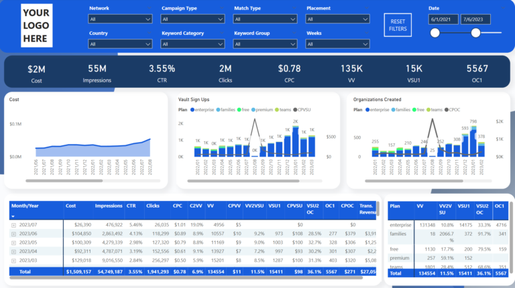Viewport: 515px width, 288px height.
Task: Sort plan table by Plan header
Action: [395, 206]
